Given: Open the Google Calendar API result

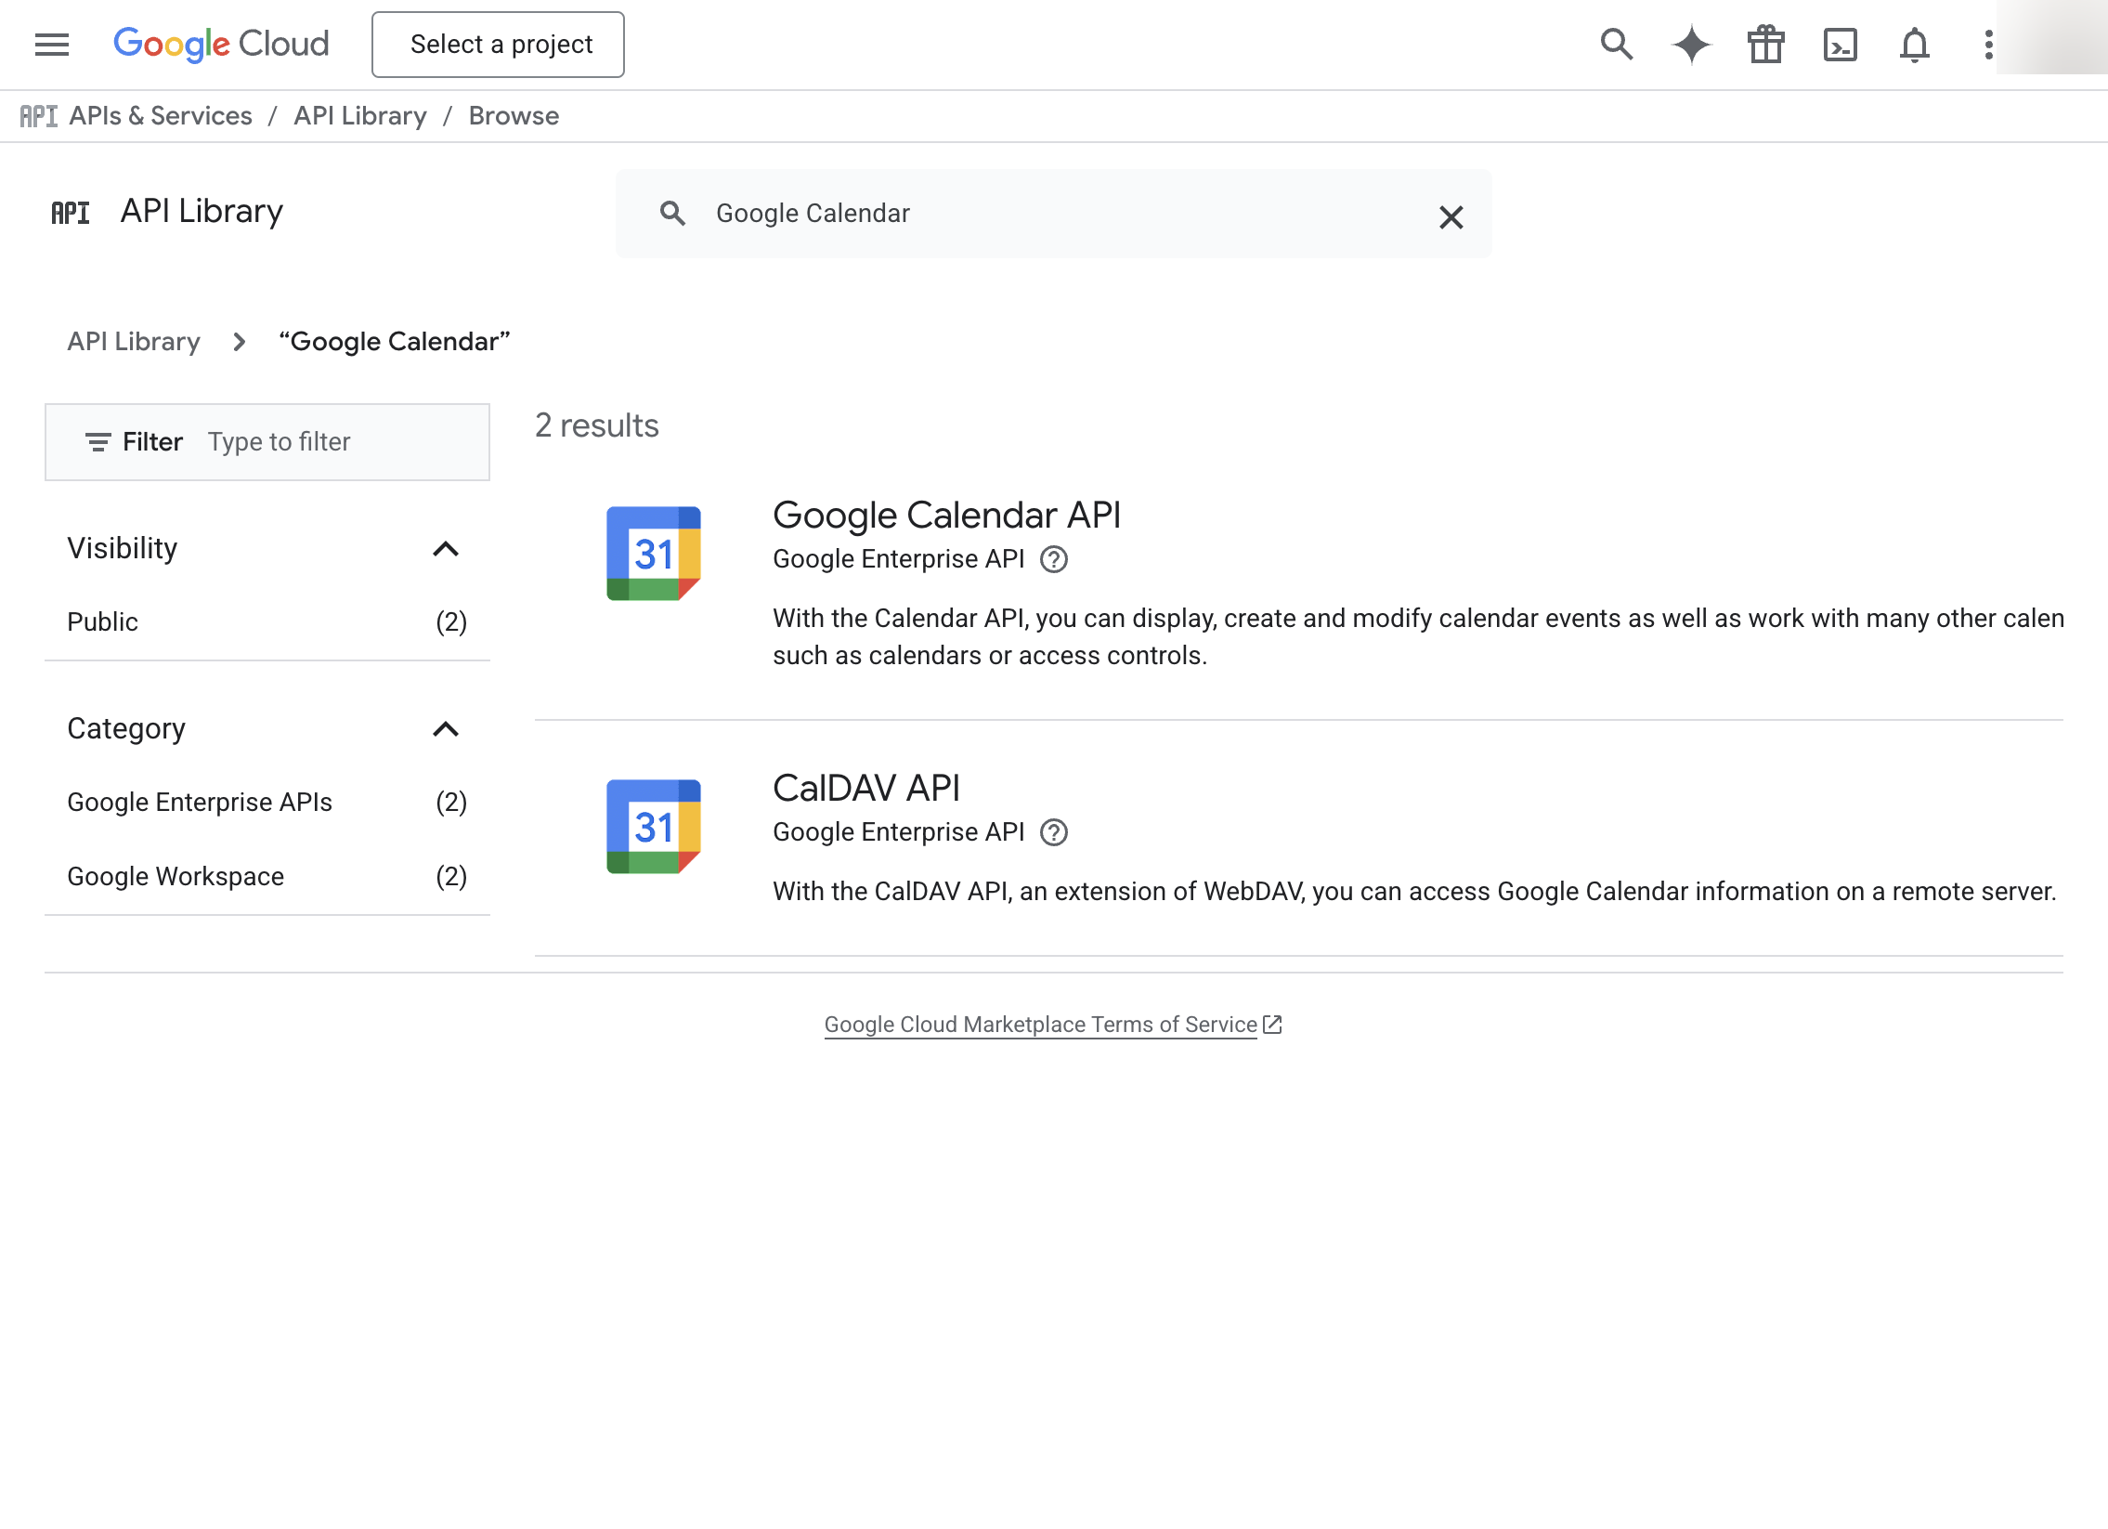Looking at the screenshot, I should (946, 516).
